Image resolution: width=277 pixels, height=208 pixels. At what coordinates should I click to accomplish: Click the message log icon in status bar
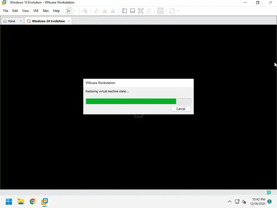tap(269, 193)
